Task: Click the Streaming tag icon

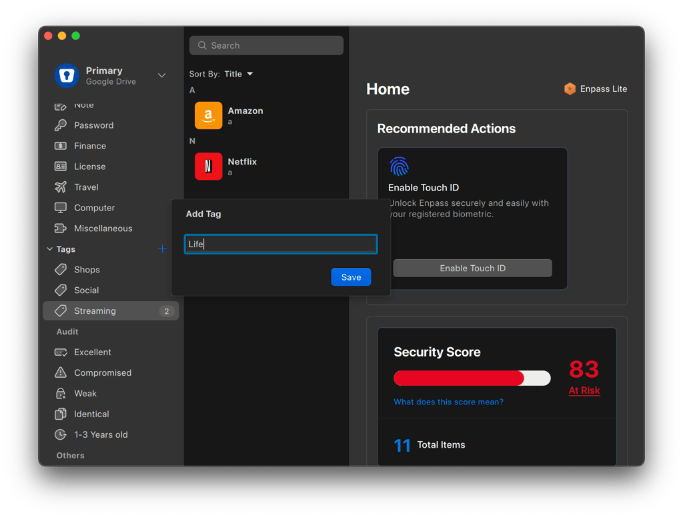Action: [x=61, y=310]
